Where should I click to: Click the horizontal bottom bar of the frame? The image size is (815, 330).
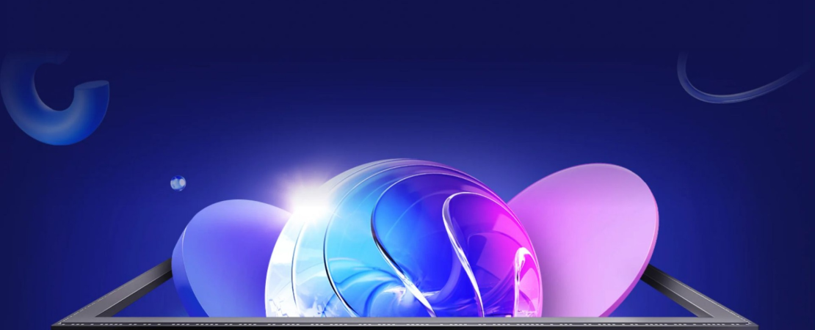(x=404, y=324)
